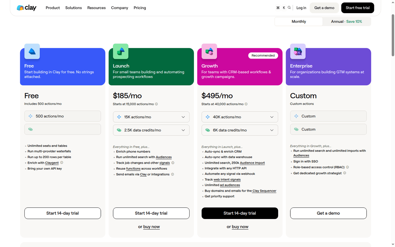Open web intent signals link
The width and height of the screenshot is (395, 247).
pos(227,179)
